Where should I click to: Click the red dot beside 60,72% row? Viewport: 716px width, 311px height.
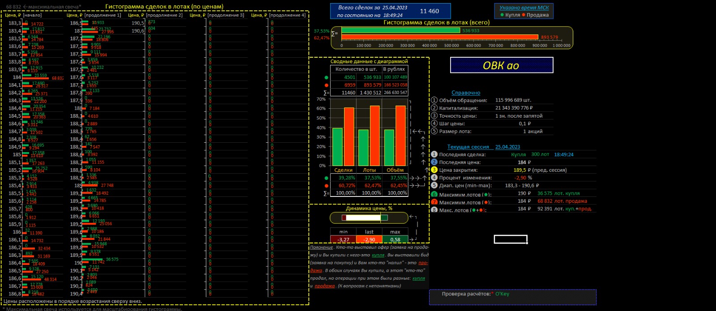point(326,186)
